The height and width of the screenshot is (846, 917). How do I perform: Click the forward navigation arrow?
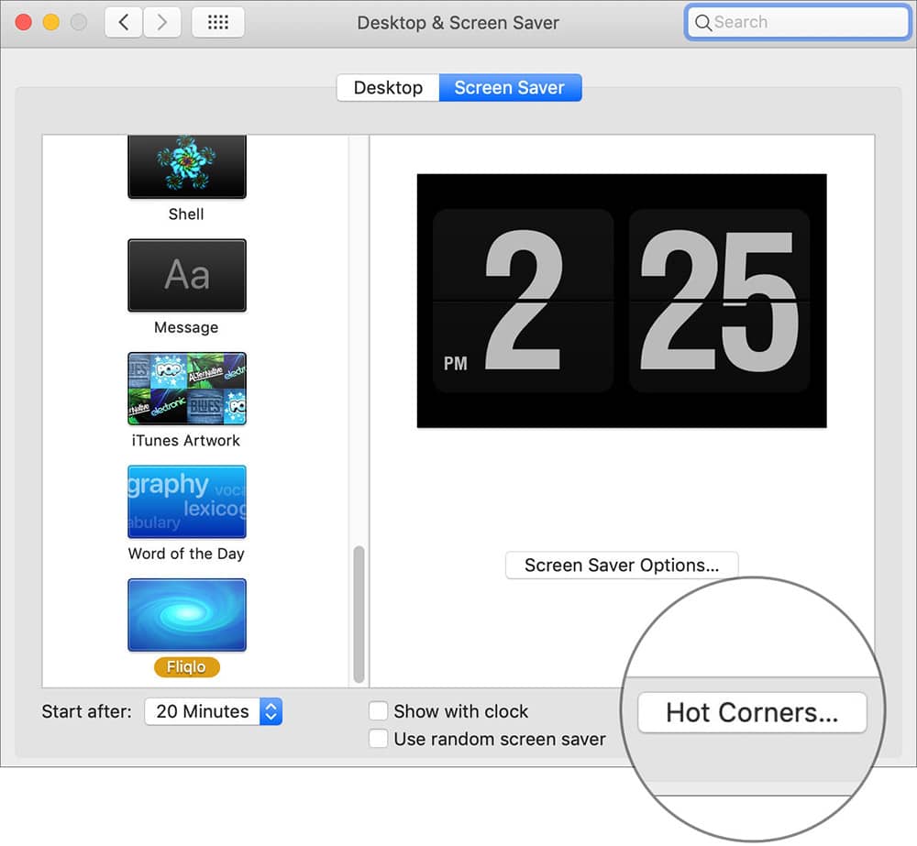[162, 21]
